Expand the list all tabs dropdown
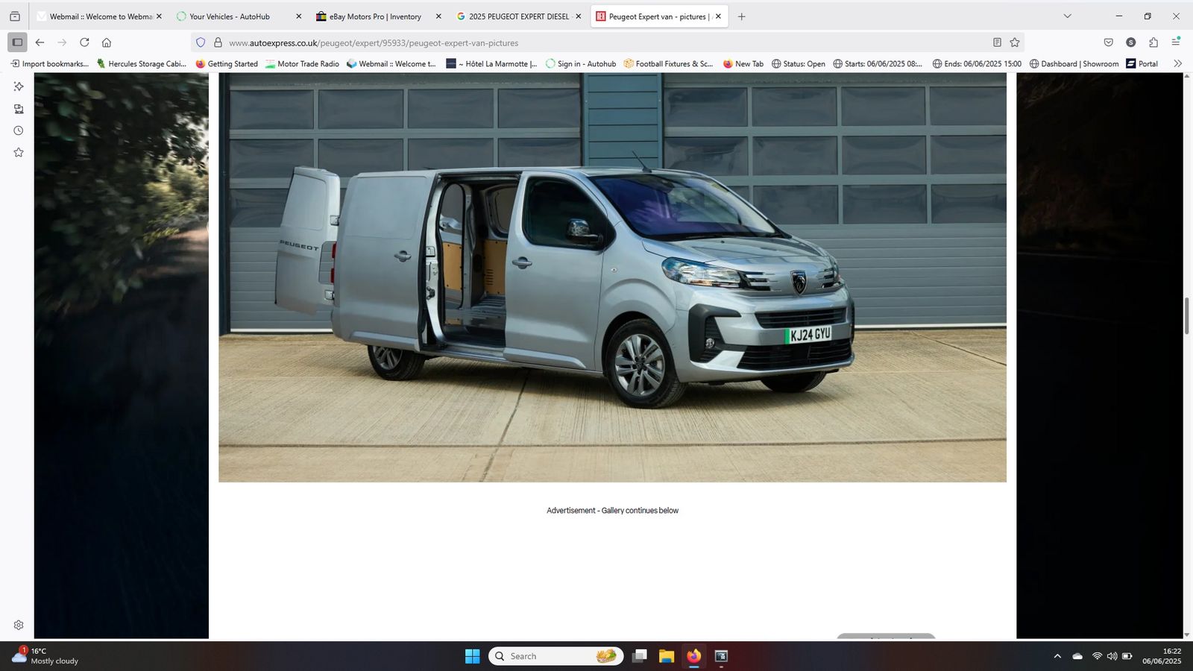The width and height of the screenshot is (1193, 671). point(1067,16)
